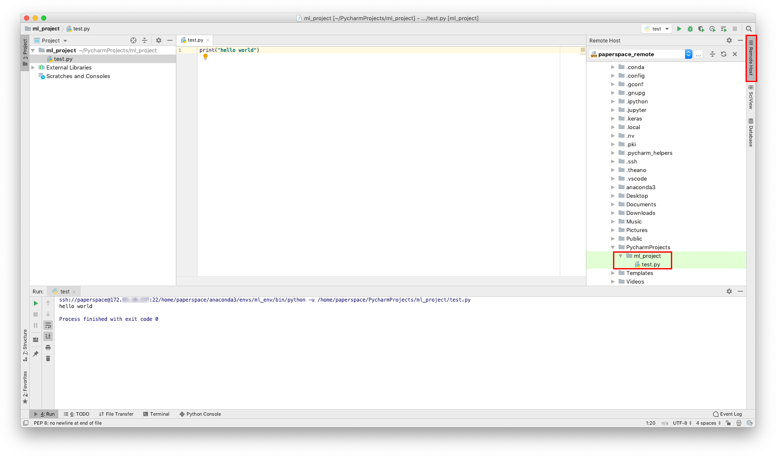This screenshot has width=776, height=456.
Task: Open Remote Host panel gear settings
Action: tap(729, 40)
